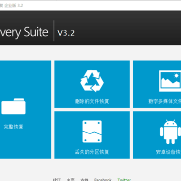Select the 完整恢复 label
This screenshot has width=181, height=181.
click(14, 127)
